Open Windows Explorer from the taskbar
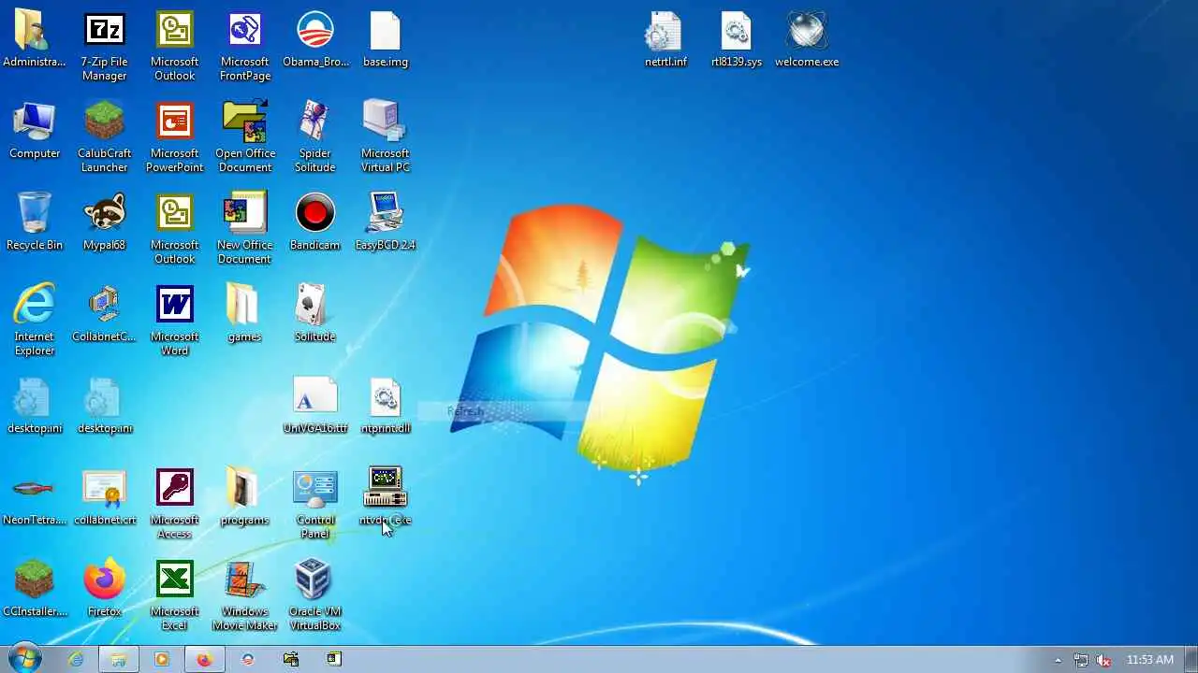1198x673 pixels. coord(119,659)
